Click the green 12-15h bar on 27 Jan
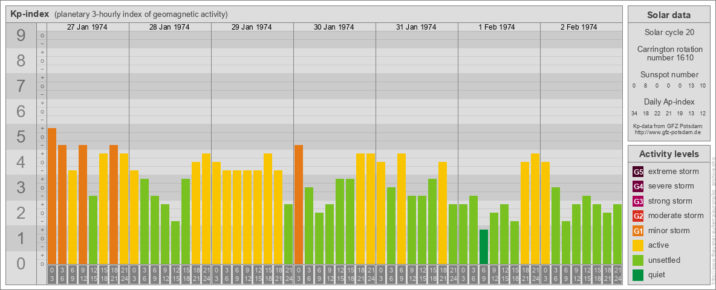This screenshot has height=290, width=716. tap(93, 230)
